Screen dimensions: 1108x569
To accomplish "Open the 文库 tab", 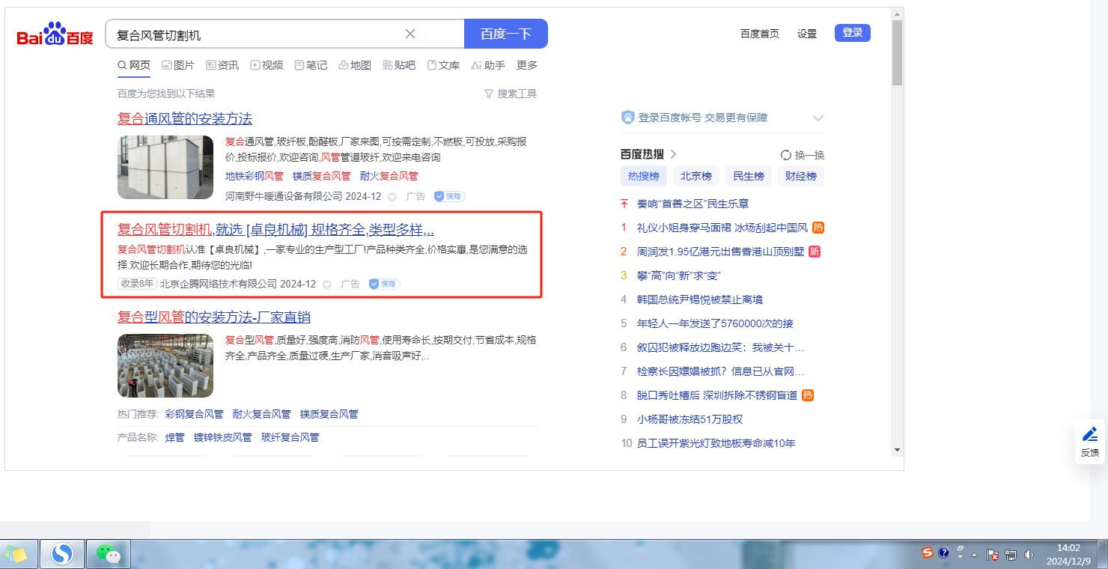I will [x=443, y=65].
